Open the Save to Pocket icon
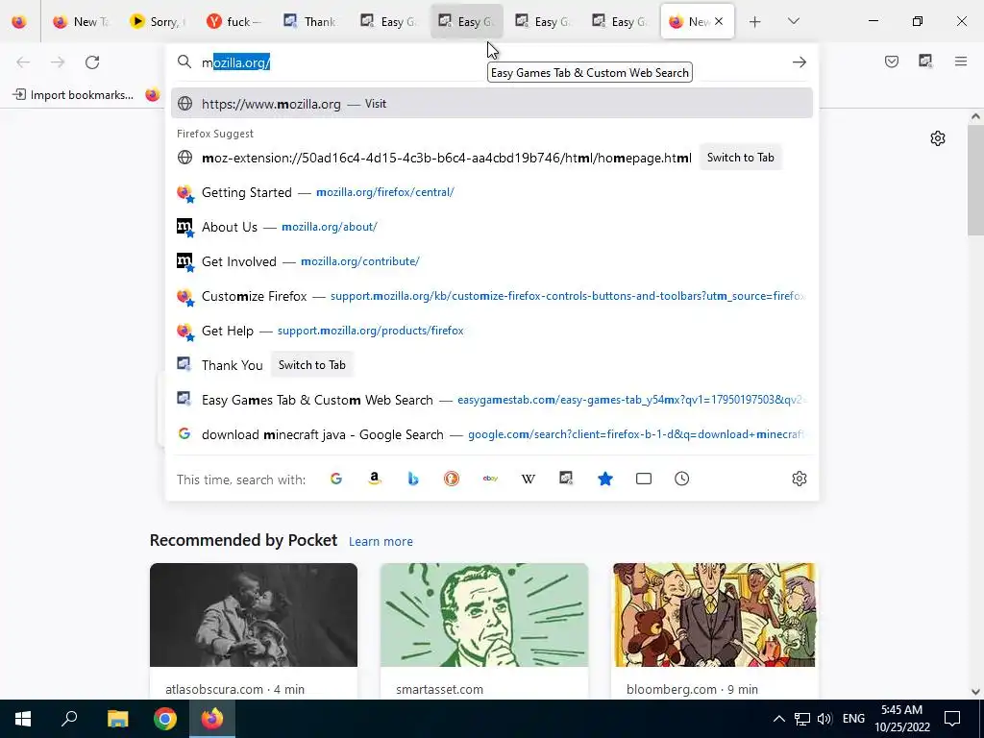Screen dimensions: 984x738 892,61
